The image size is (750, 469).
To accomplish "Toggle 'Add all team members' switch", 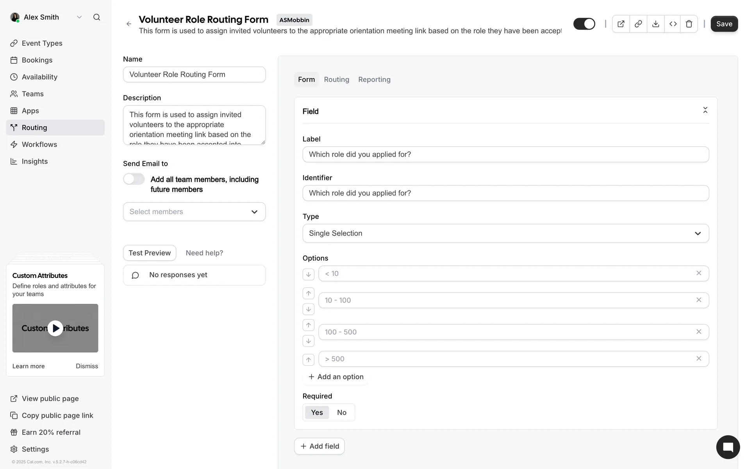I will click(x=134, y=179).
